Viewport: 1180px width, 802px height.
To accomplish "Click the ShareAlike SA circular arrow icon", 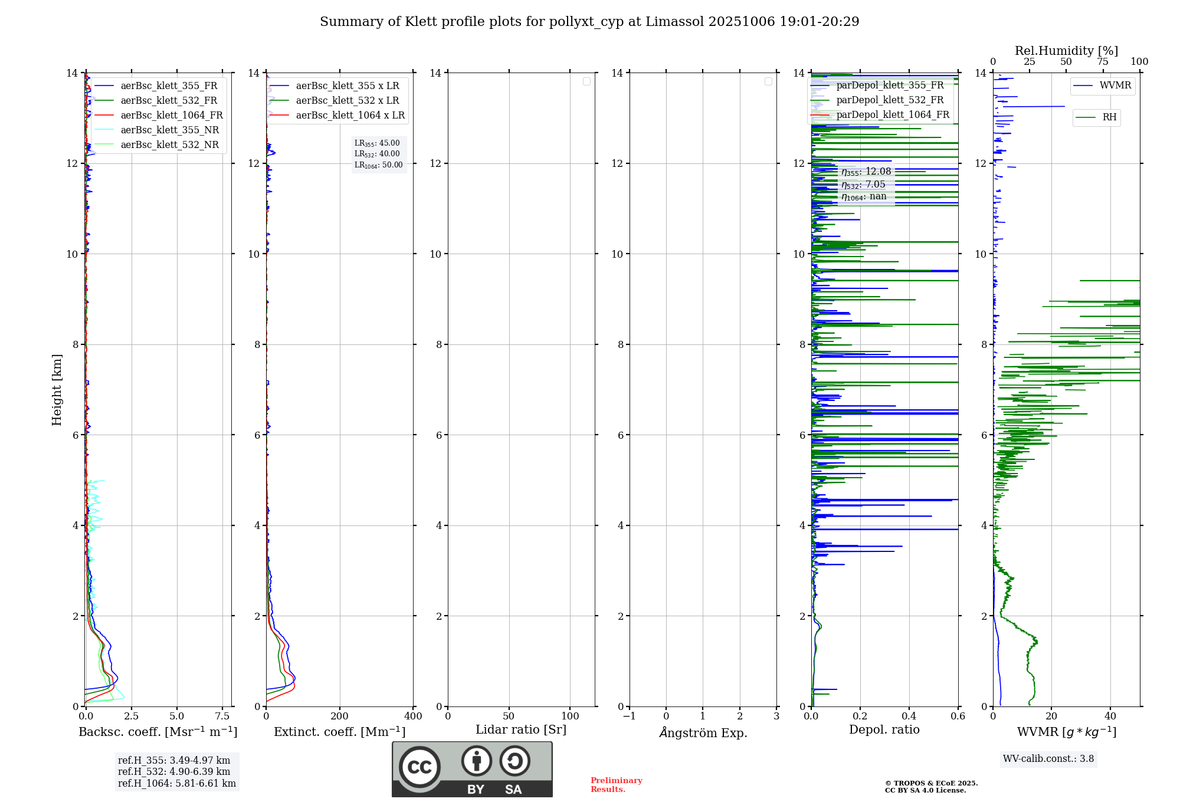I will coord(514,761).
